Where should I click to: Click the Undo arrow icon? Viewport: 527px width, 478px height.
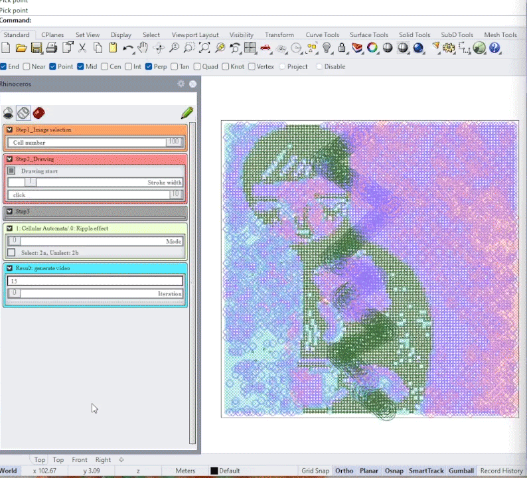(x=127, y=48)
